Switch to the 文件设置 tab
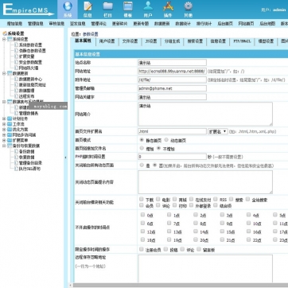This screenshot has width=288, height=288. click(130, 41)
